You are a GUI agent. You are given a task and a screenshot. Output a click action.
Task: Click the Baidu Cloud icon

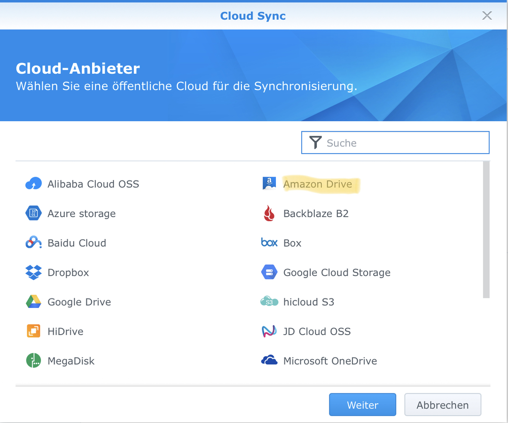pyautogui.click(x=33, y=243)
